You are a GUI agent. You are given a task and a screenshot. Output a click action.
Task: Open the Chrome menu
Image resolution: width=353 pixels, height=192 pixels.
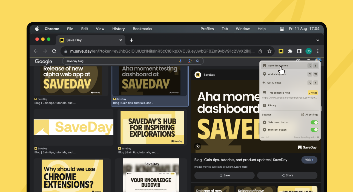[52, 29]
